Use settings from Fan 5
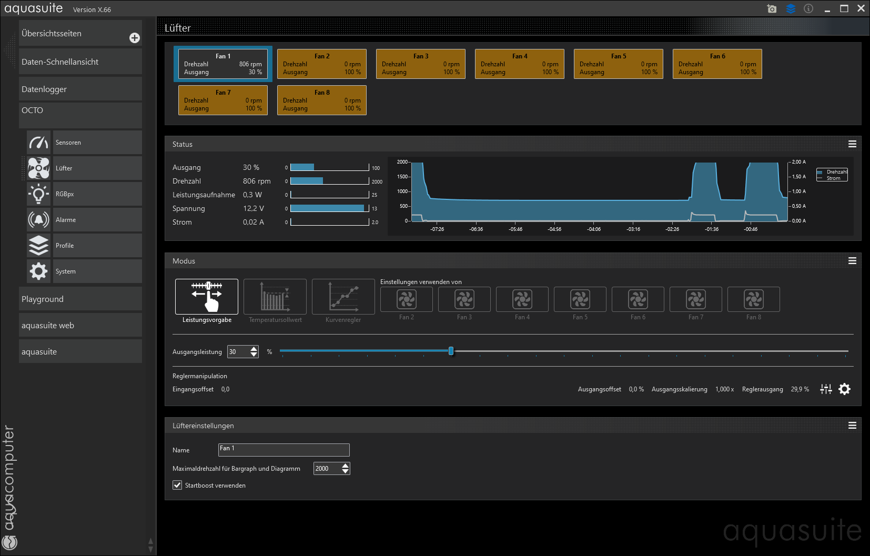The image size is (870, 556). tap(580, 300)
